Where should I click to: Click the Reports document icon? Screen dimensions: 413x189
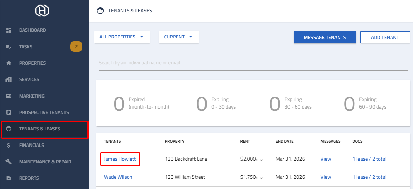[x=9, y=178]
